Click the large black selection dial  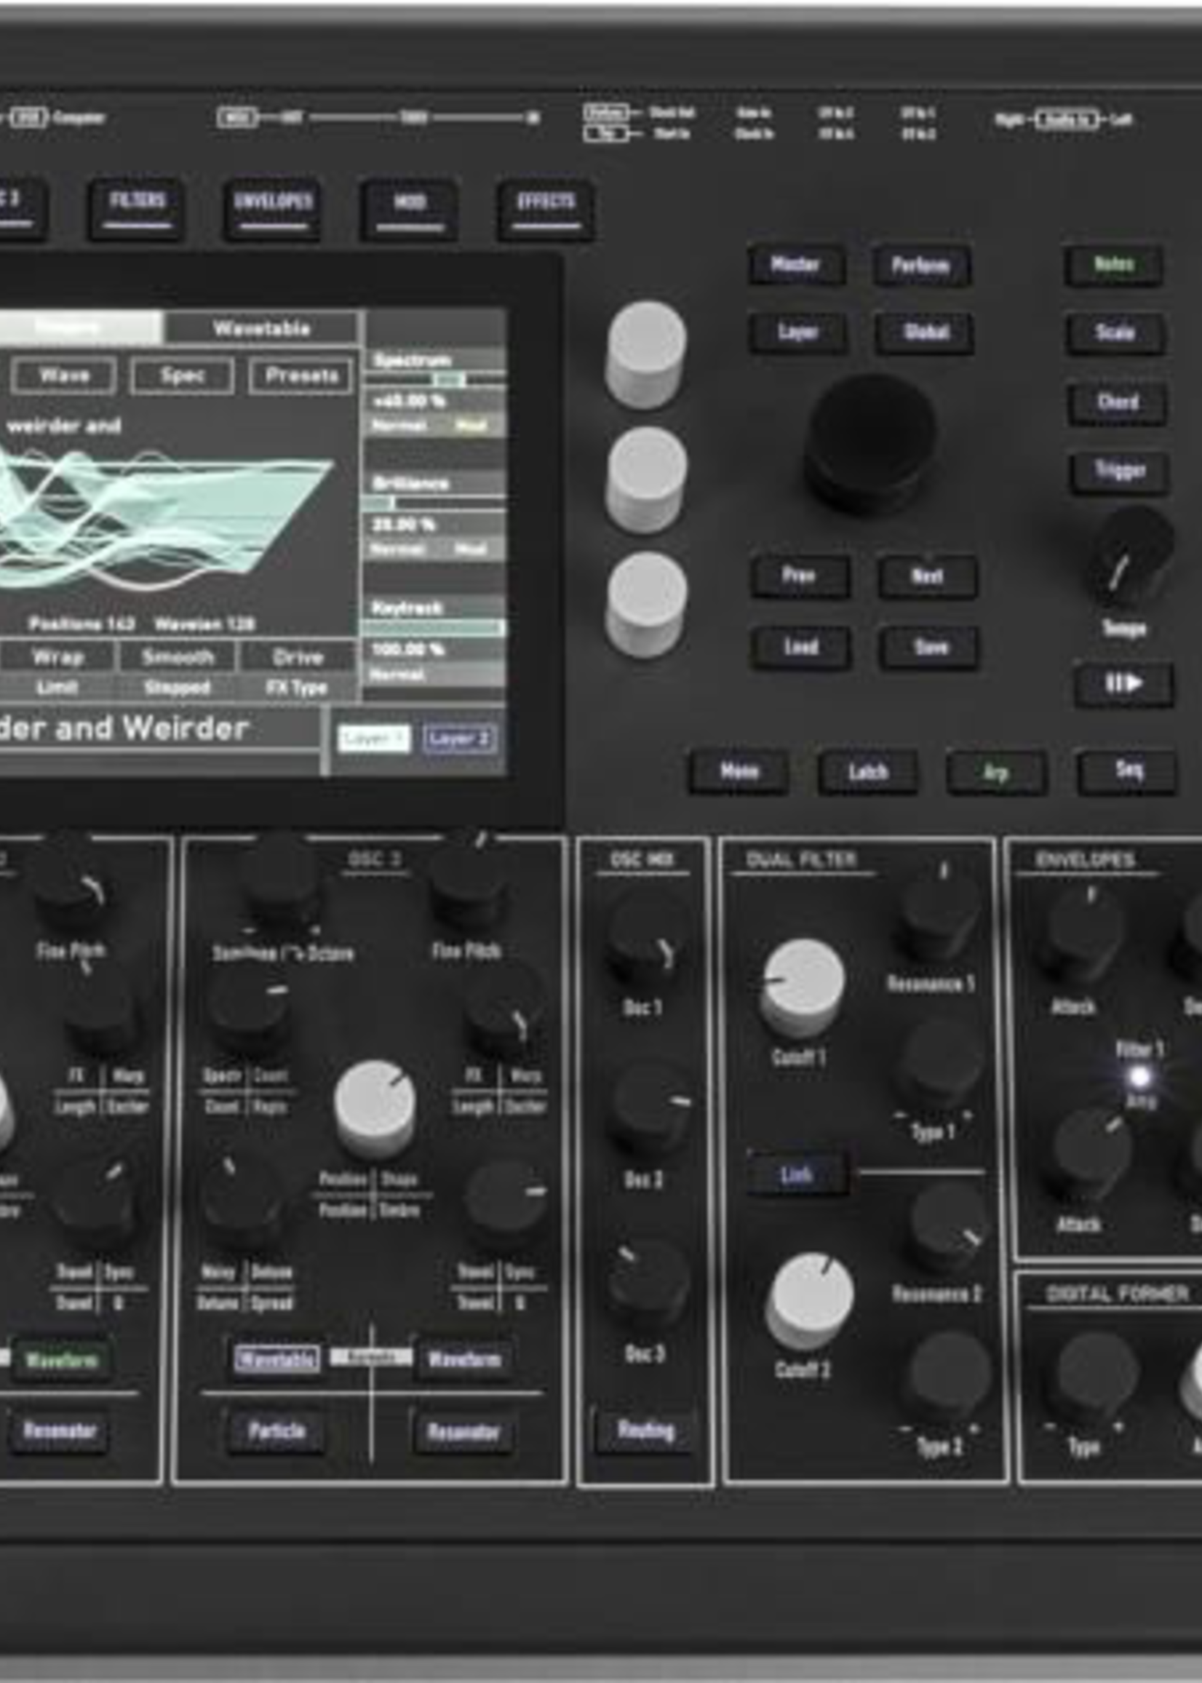tap(871, 441)
